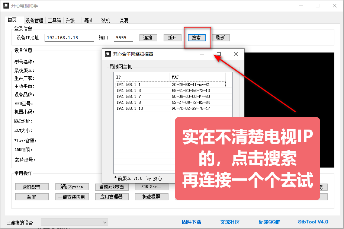Screen dimensions: 344x229
Task: Click the 断开 button to disconnect
Action: pos(172,37)
